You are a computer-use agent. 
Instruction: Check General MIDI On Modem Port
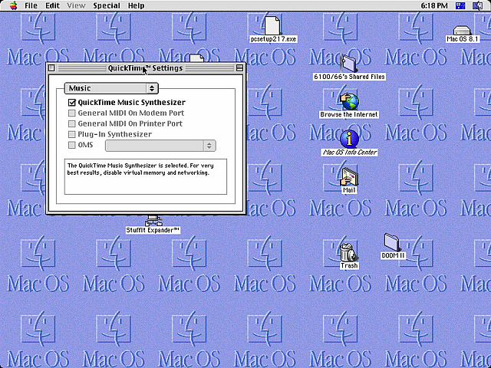coord(72,113)
